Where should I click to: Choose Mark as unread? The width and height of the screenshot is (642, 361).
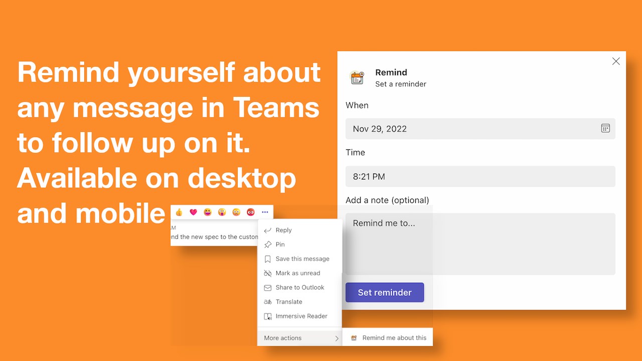(x=300, y=273)
